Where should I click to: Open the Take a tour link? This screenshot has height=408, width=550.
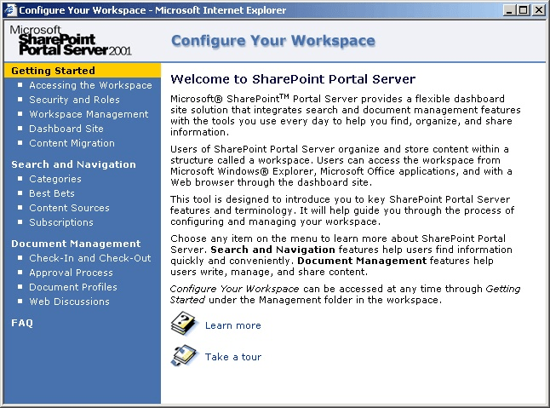232,357
